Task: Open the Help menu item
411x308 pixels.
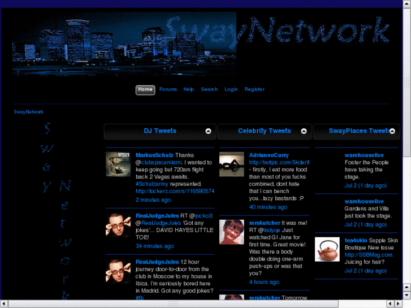Action: [188, 89]
